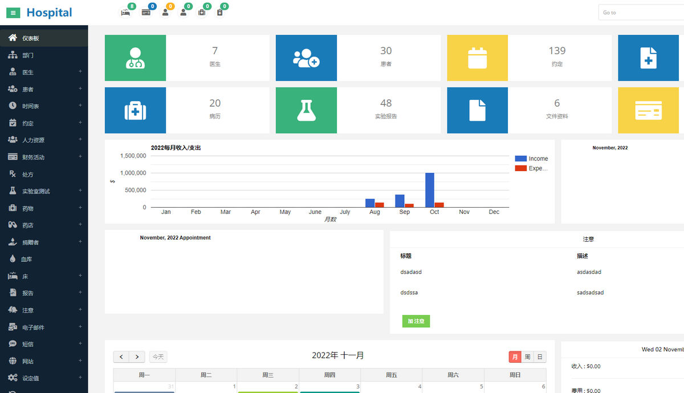Click the green doctor icon tile
Image resolution: width=684 pixels, height=393 pixels.
click(x=135, y=58)
